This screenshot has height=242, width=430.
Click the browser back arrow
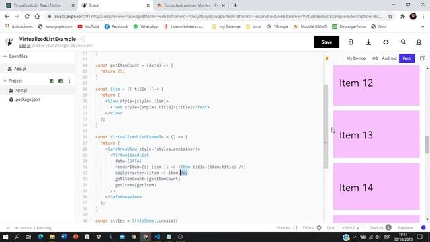7,16
